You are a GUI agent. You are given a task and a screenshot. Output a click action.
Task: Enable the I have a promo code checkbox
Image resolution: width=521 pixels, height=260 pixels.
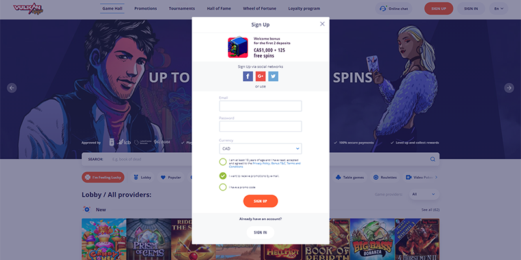coord(223,187)
